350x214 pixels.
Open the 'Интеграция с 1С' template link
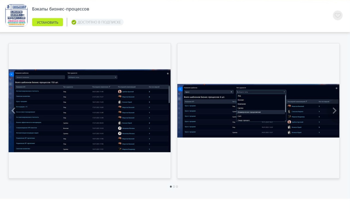pyautogui.click(x=22, y=107)
